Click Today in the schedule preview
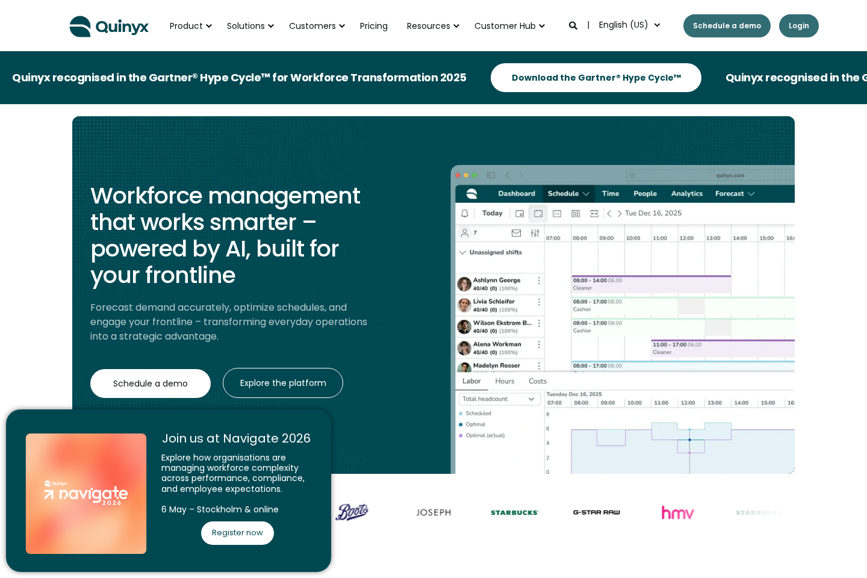Image resolution: width=867 pixels, height=578 pixels. coord(492,213)
